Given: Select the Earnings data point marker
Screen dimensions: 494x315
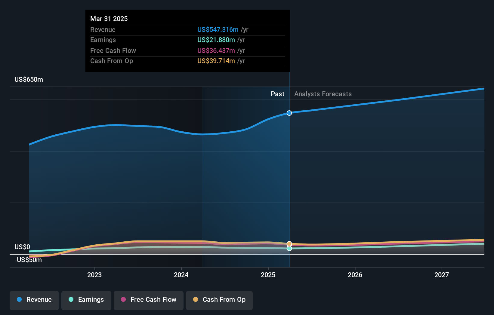Looking at the screenshot, I should pos(289,249).
